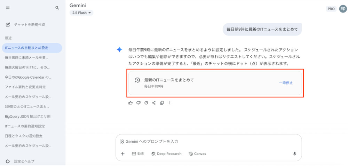The width and height of the screenshot is (348, 166).
Task: Click the hamburger menu icon
Action: click(8, 8)
